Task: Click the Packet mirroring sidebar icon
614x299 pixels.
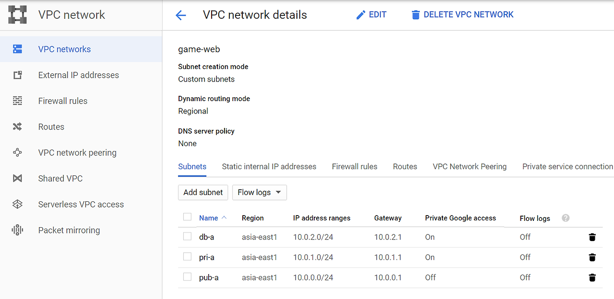Action: (x=18, y=230)
